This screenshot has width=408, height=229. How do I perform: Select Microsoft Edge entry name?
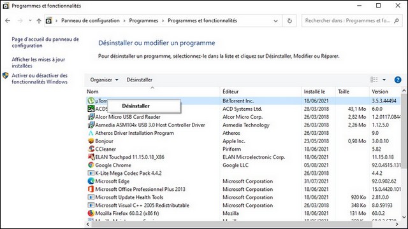[x=112, y=181]
